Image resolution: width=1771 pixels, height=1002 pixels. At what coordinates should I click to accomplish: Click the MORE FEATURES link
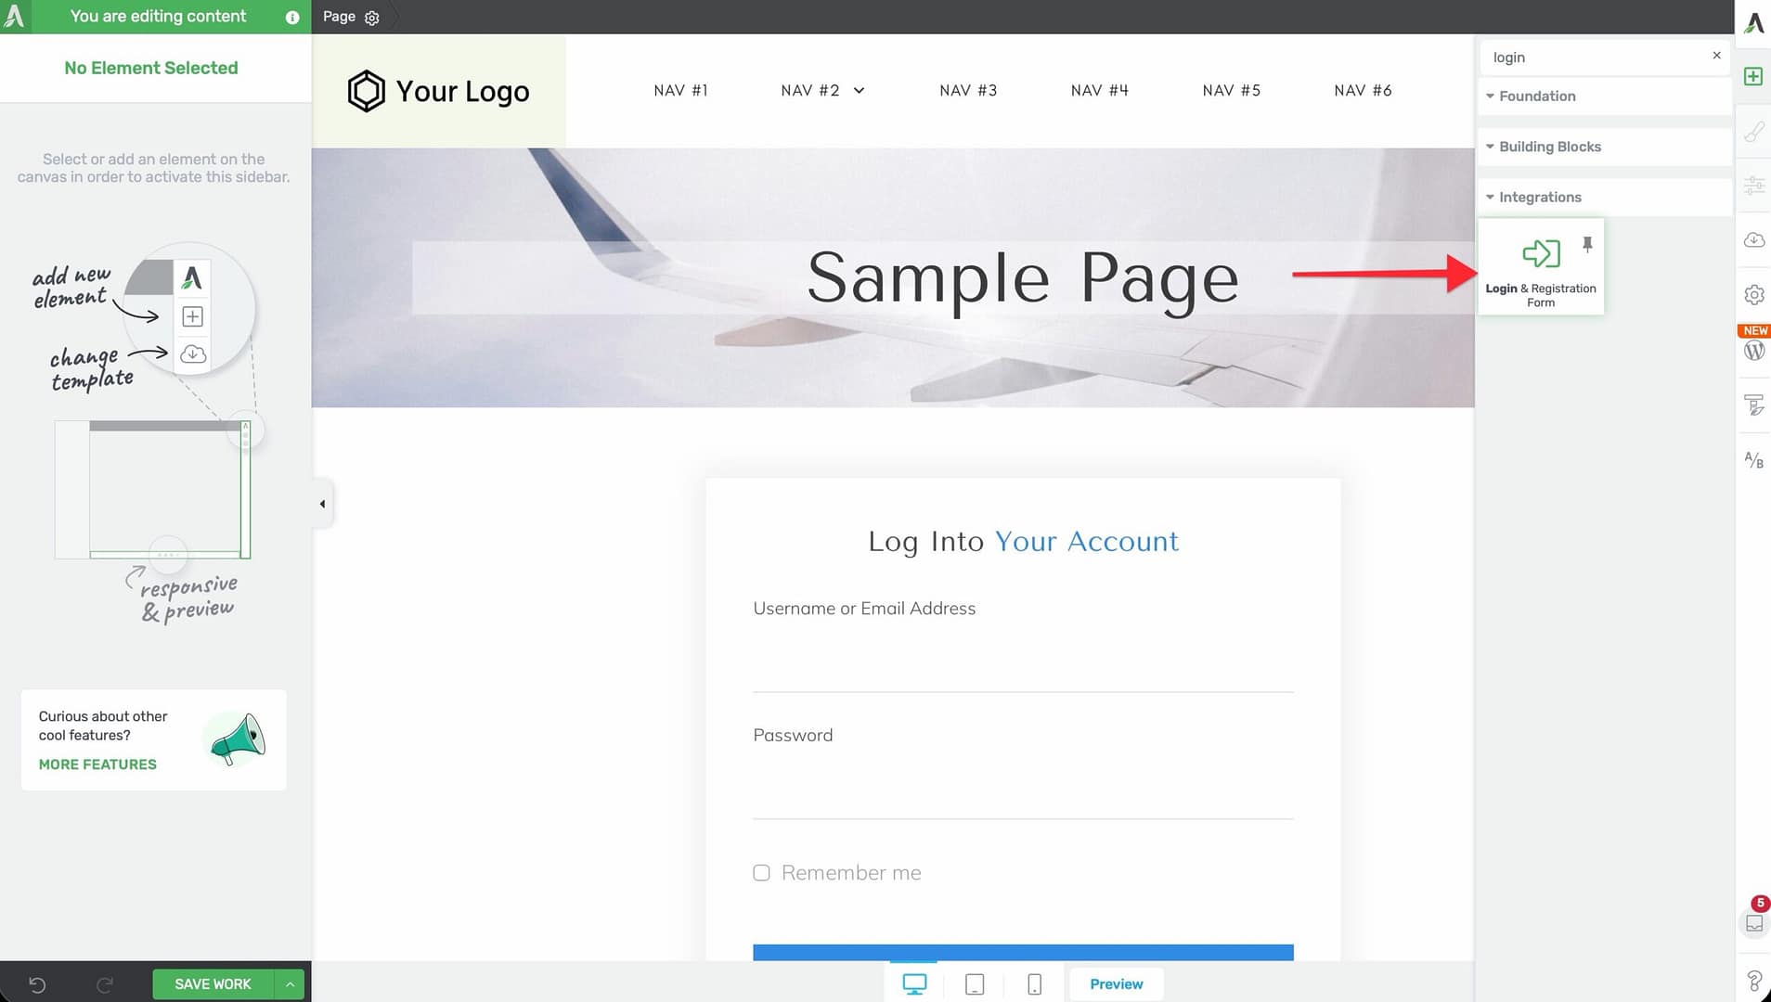[x=97, y=764]
